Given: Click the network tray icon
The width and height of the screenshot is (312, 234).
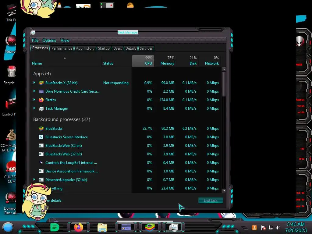Looking at the screenshot, I should [271, 227].
